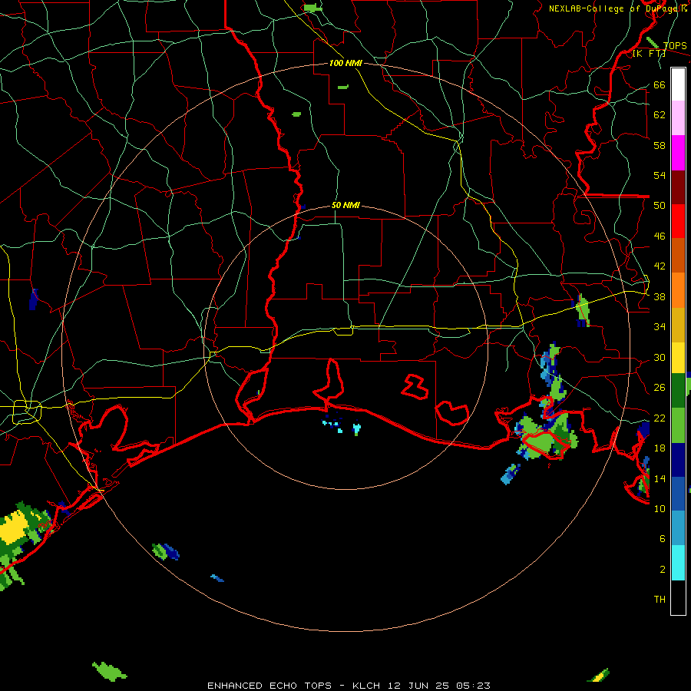Image resolution: width=691 pixels, height=691 pixels.
Task: Click the legend value "30"
Action: click(660, 357)
